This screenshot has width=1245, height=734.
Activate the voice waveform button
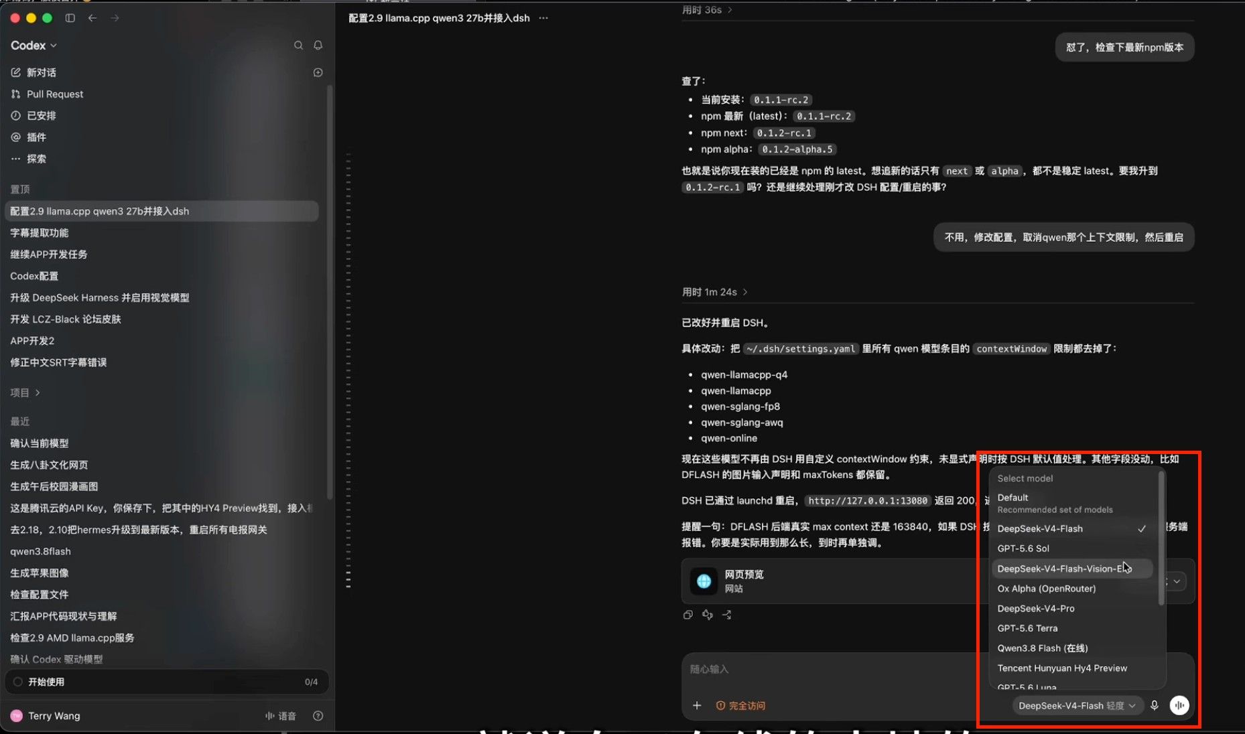pyautogui.click(x=1179, y=705)
